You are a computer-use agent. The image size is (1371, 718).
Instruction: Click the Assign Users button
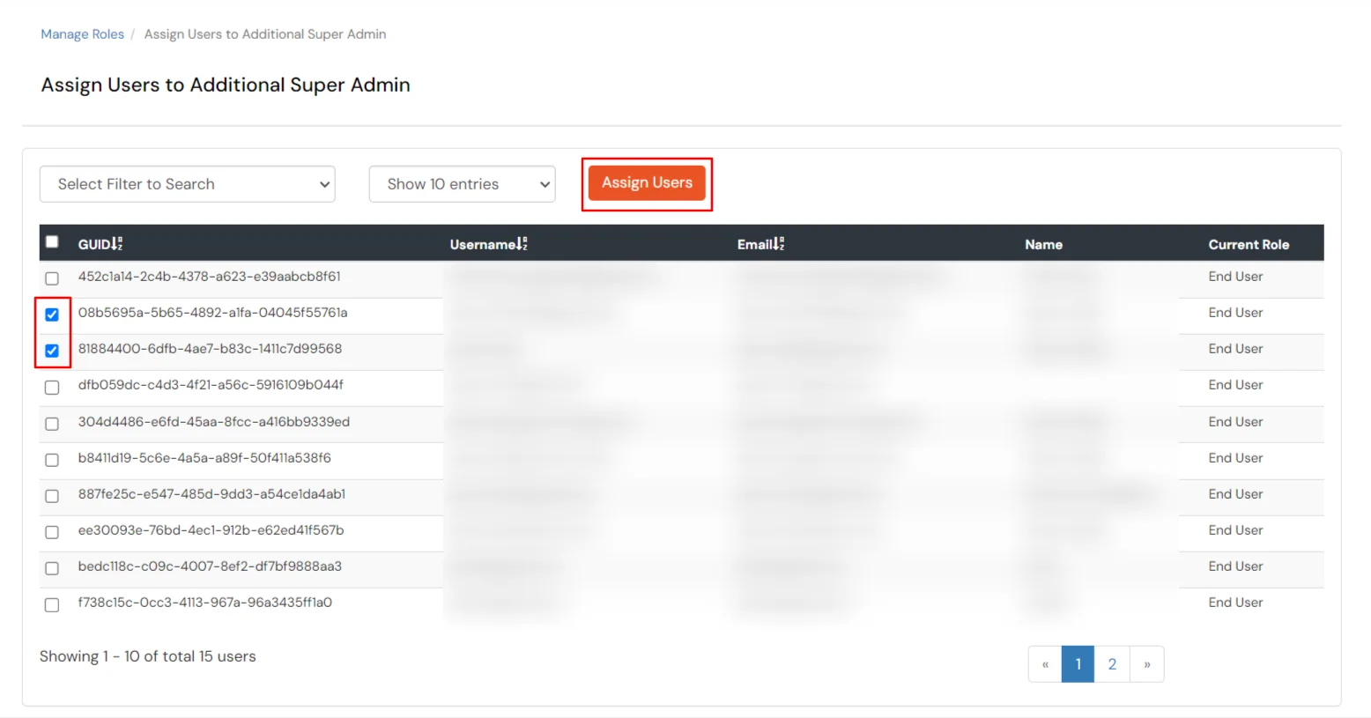(647, 182)
